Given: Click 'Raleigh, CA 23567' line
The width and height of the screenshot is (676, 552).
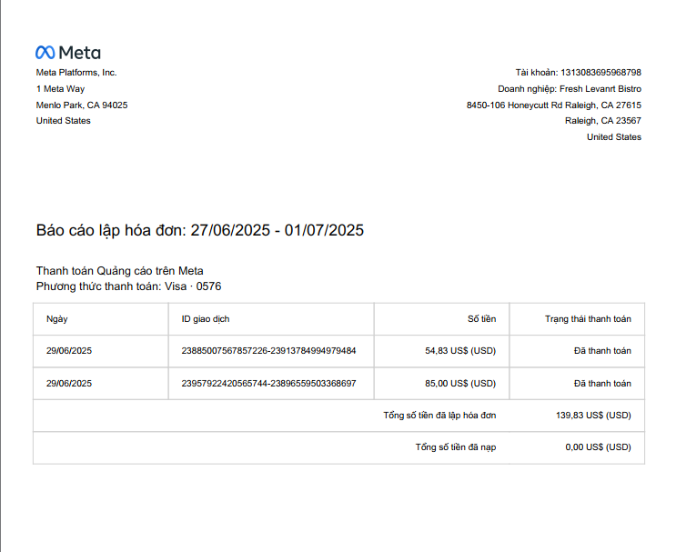Looking at the screenshot, I should click(x=603, y=121).
